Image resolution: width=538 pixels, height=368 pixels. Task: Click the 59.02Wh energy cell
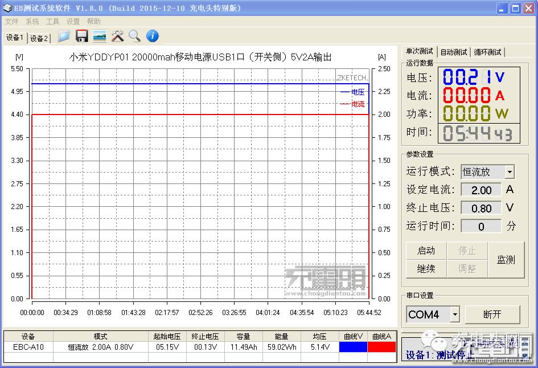(x=282, y=347)
